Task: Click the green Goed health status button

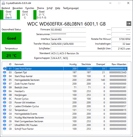Action: (12, 38)
